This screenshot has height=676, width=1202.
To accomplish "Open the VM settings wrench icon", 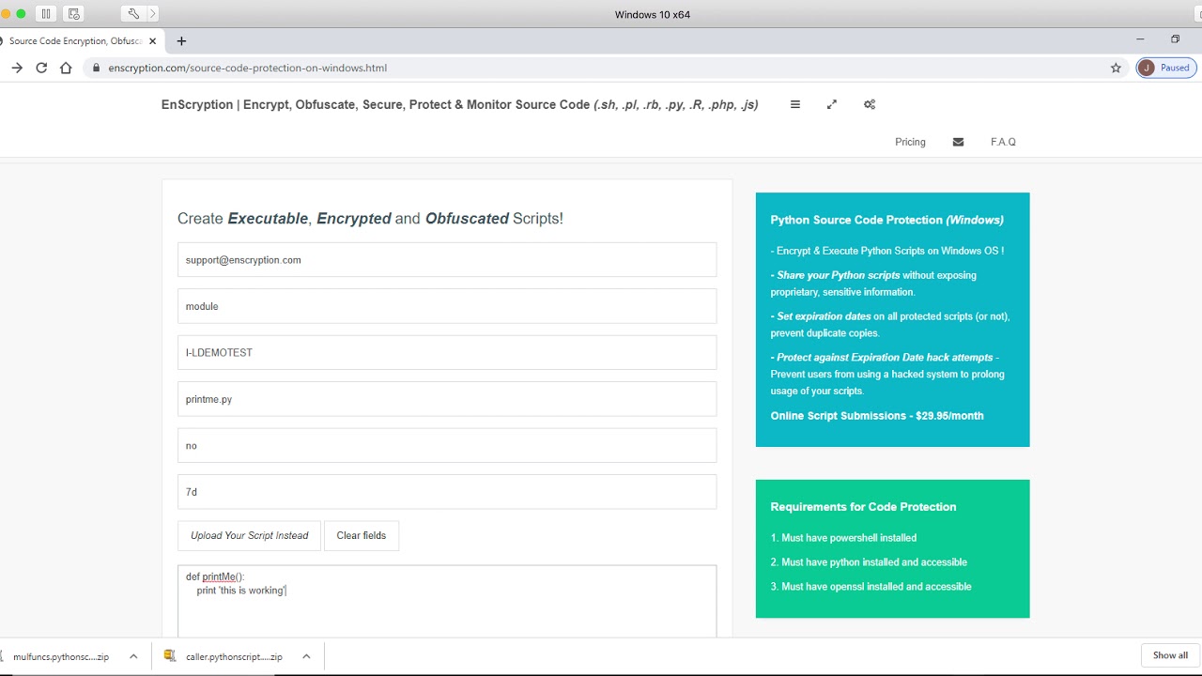I will pyautogui.click(x=133, y=14).
